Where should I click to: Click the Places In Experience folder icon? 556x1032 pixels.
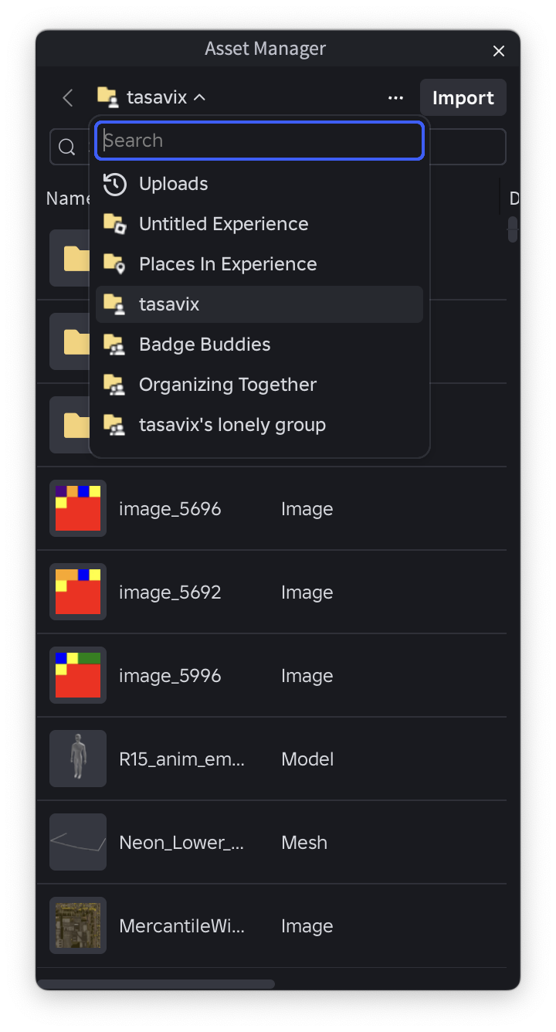[114, 264]
